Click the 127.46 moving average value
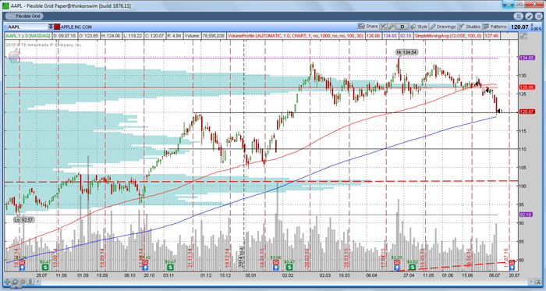Image resolution: width=546 pixels, height=291 pixels. click(491, 36)
